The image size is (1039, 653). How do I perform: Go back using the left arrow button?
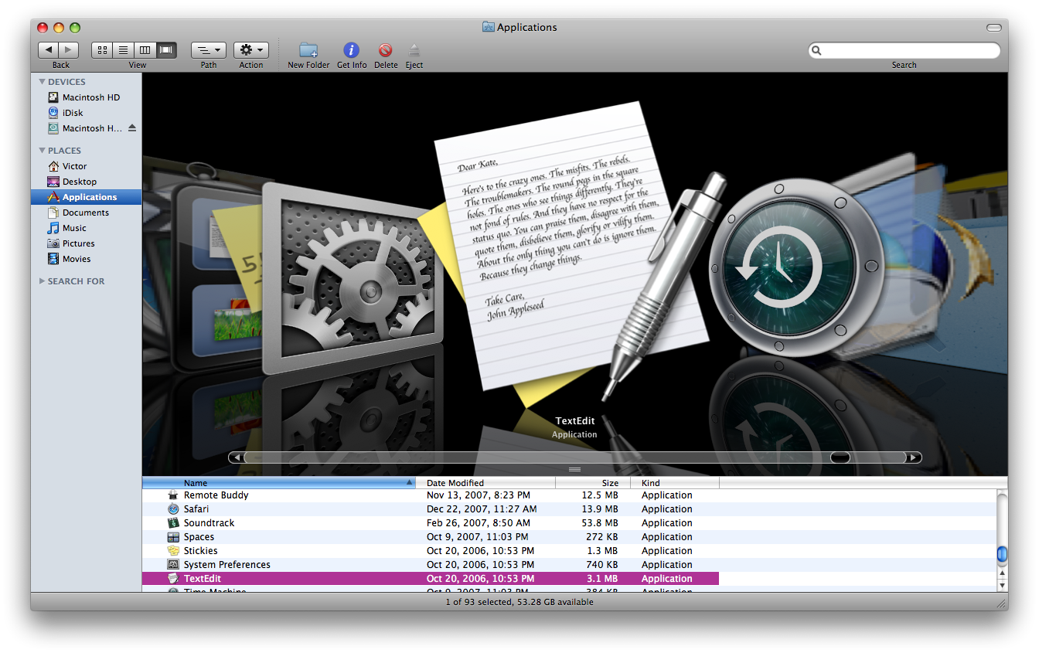pyautogui.click(x=49, y=50)
